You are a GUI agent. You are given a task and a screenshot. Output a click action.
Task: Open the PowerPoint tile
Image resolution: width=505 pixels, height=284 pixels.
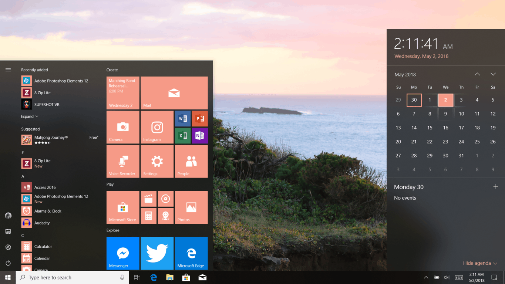click(200, 119)
